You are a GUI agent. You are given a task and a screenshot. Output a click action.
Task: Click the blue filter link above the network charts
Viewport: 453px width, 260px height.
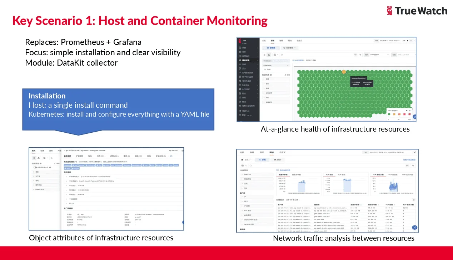(283, 170)
